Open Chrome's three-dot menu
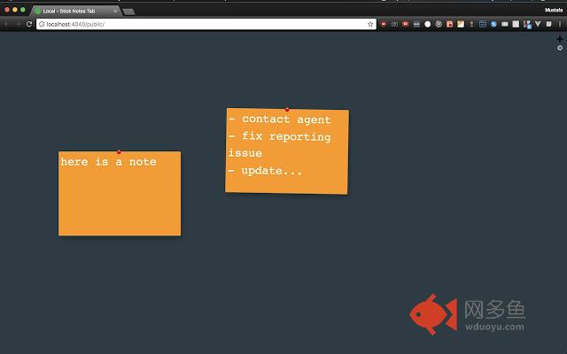 [x=560, y=24]
